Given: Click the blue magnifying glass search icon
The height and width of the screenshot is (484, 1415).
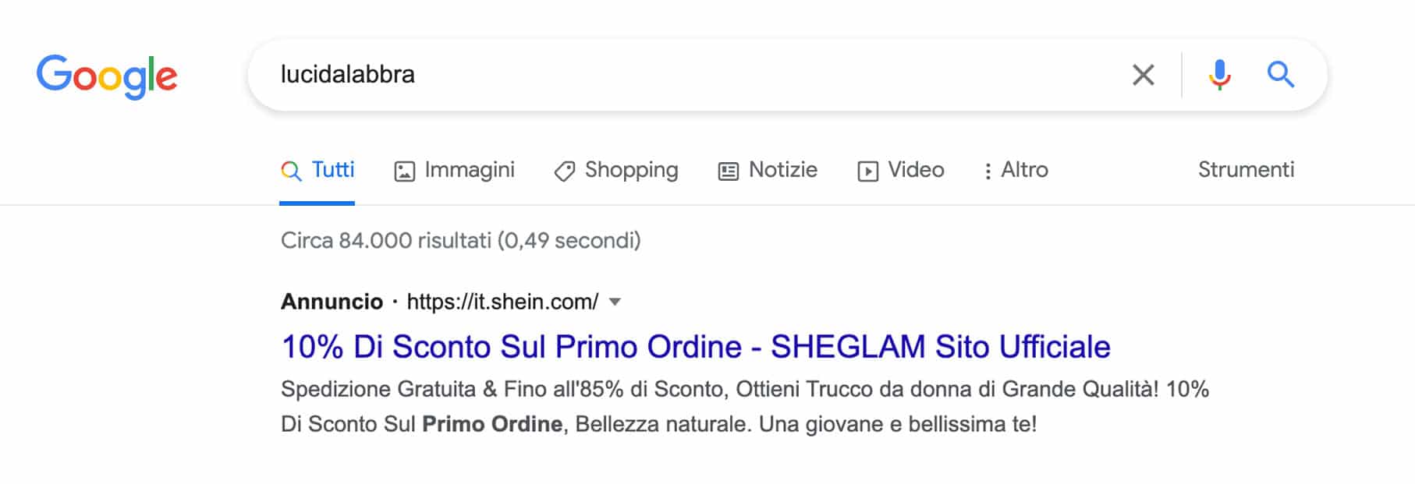Looking at the screenshot, I should pos(1281,75).
